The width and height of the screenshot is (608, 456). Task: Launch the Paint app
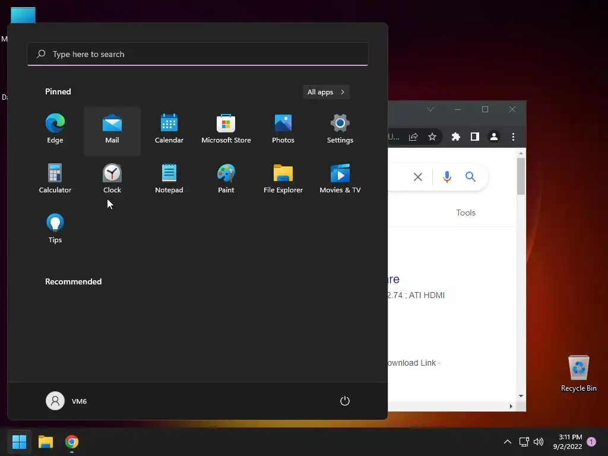226,179
